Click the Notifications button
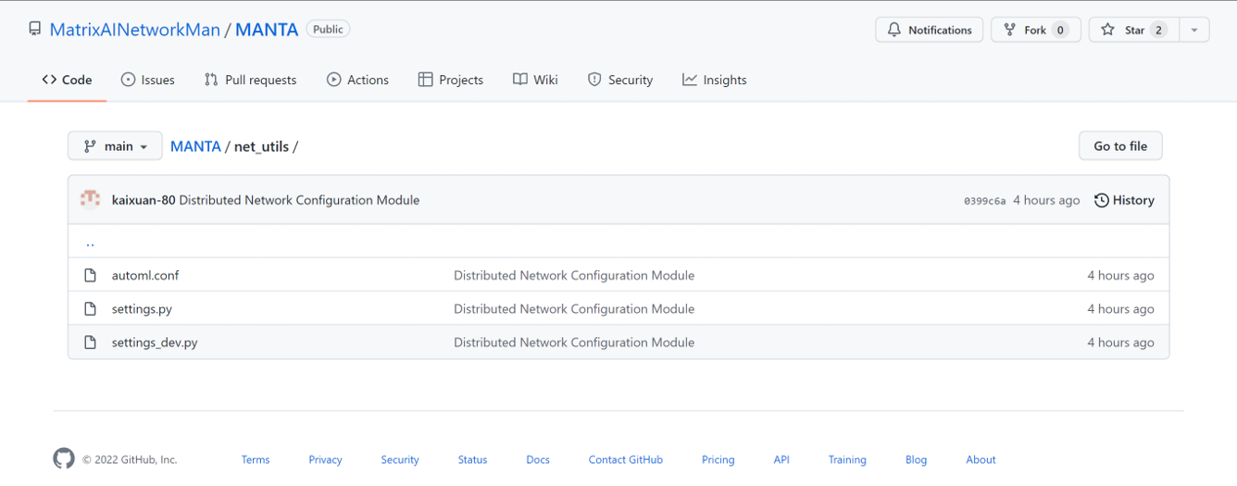1237x486 pixels. tap(930, 30)
